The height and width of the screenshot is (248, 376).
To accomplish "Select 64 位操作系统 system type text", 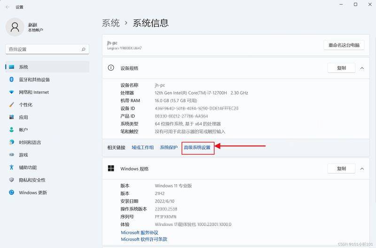I will tap(188, 124).
